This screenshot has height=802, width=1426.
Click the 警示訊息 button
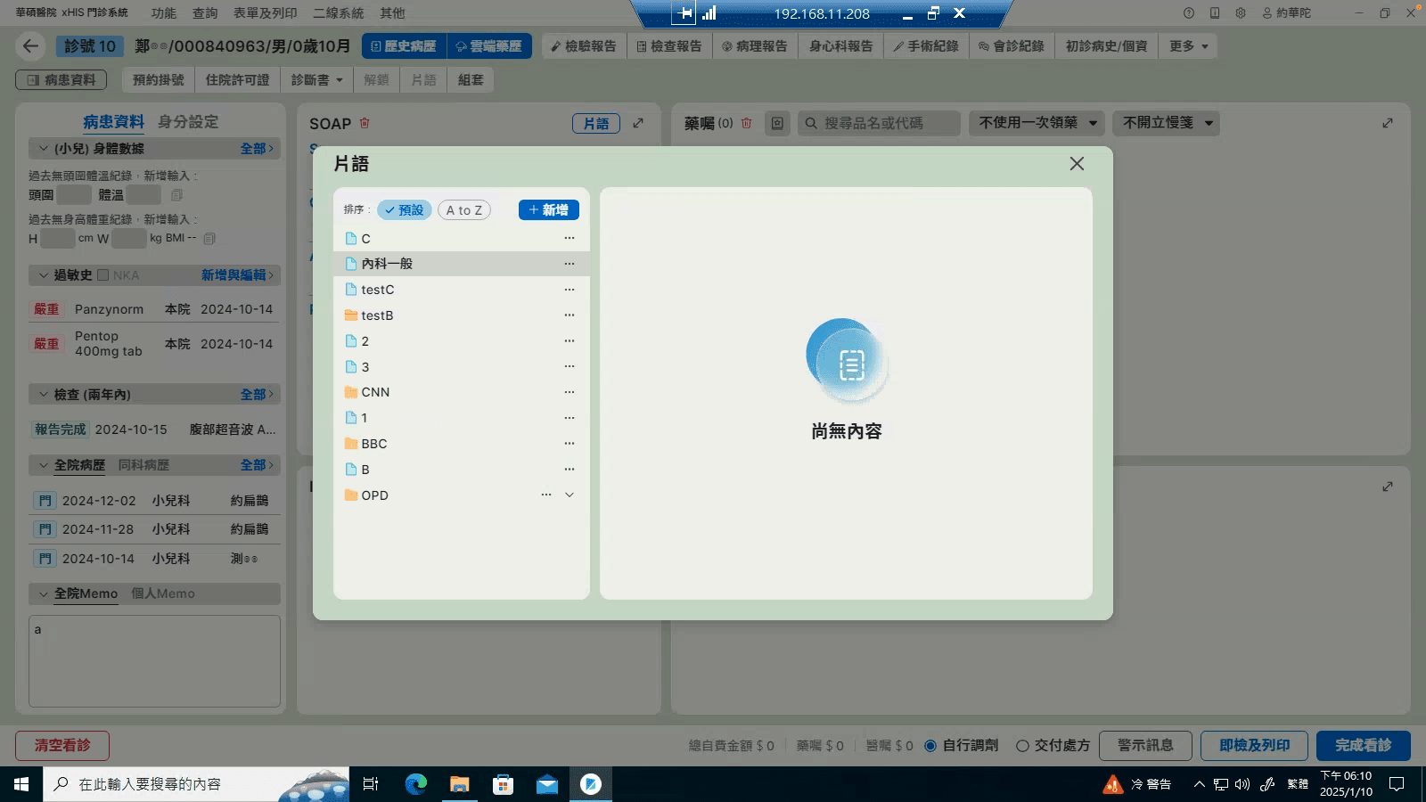tap(1145, 746)
